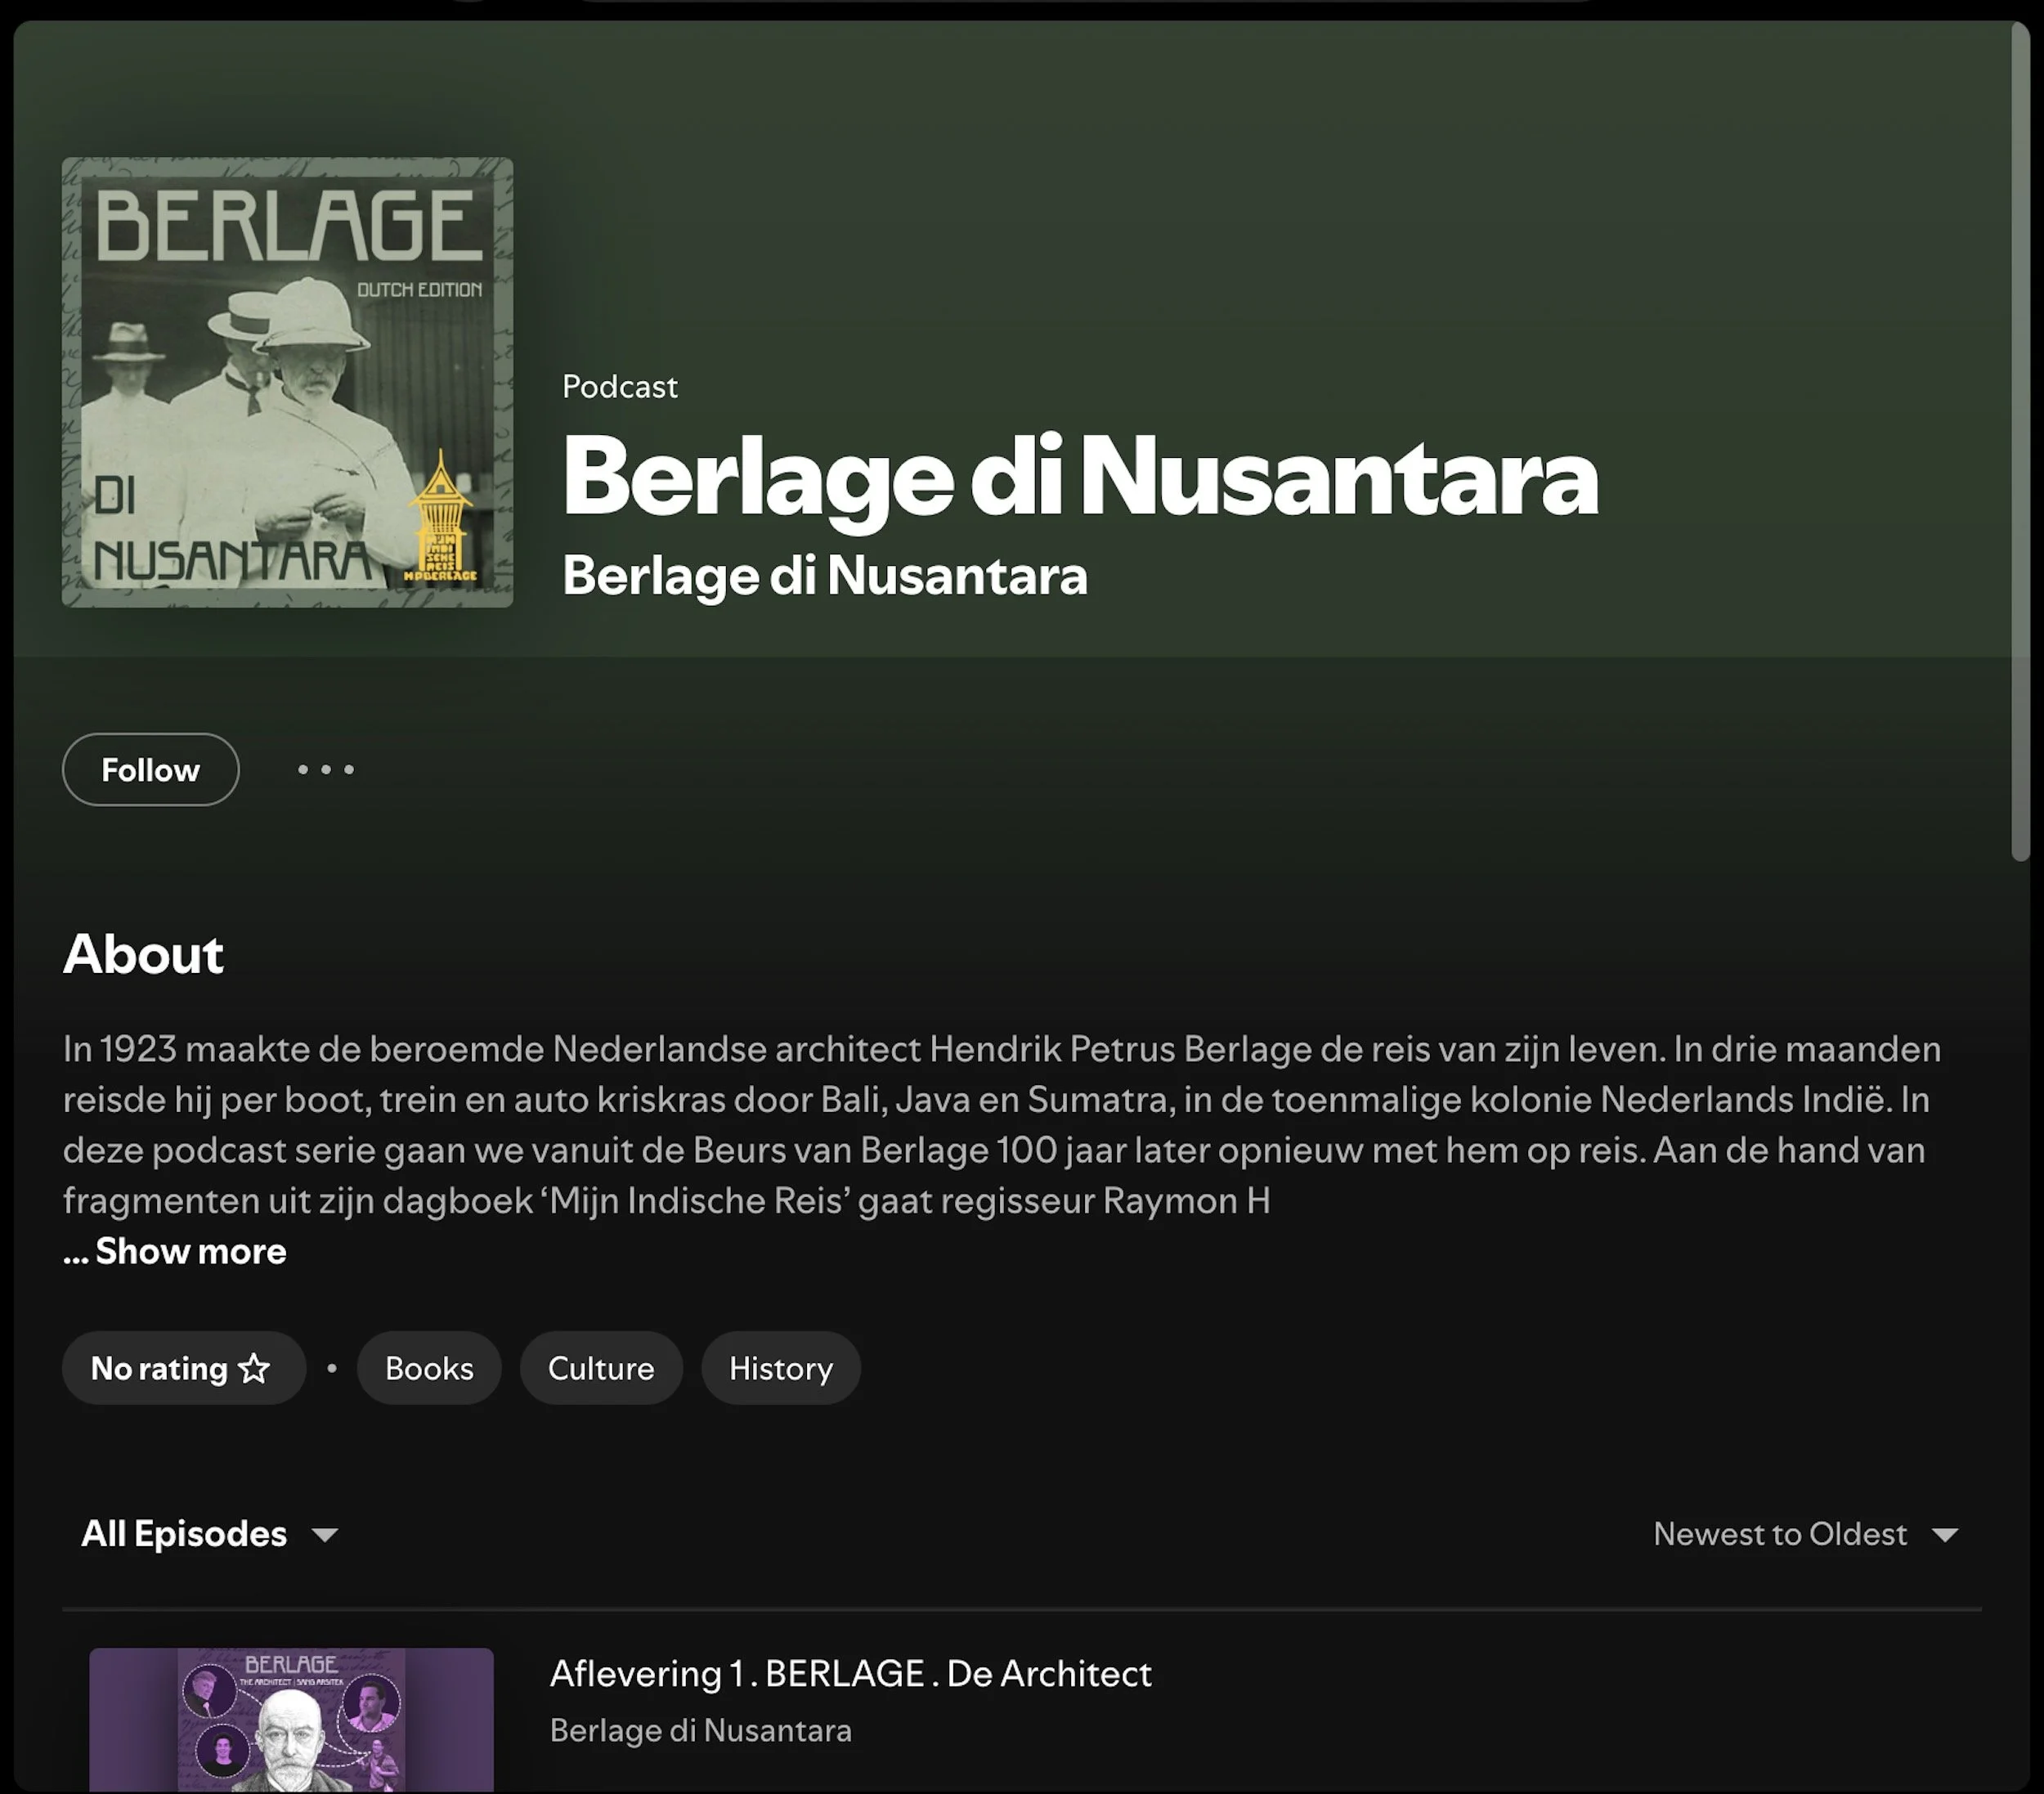Open the All Episodes filter dropdown

[184, 1533]
